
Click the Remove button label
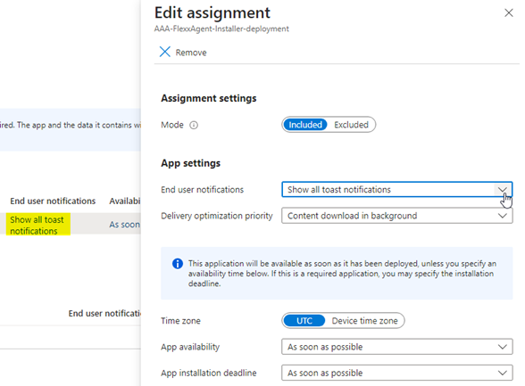click(x=191, y=53)
